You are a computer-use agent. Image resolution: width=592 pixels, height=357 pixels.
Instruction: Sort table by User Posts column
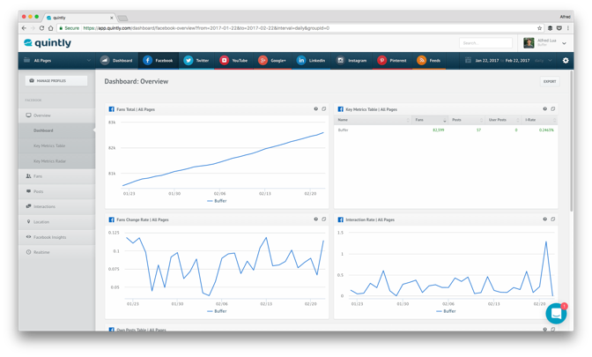503,120
